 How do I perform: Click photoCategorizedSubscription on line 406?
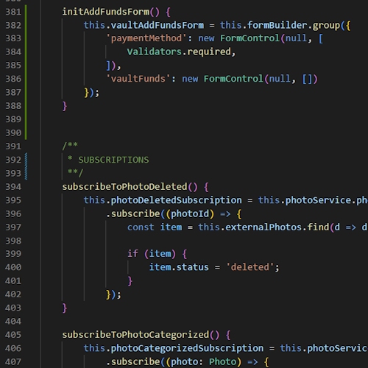pyautogui.click(x=187, y=348)
